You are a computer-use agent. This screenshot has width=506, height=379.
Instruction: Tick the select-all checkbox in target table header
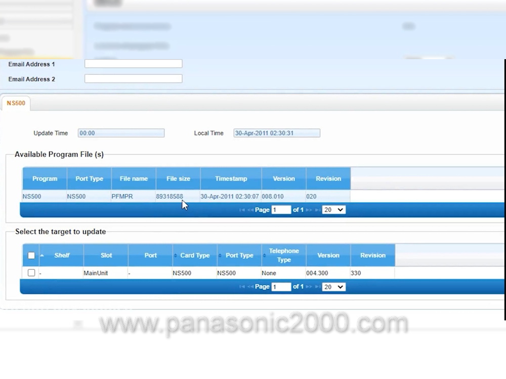click(x=31, y=255)
